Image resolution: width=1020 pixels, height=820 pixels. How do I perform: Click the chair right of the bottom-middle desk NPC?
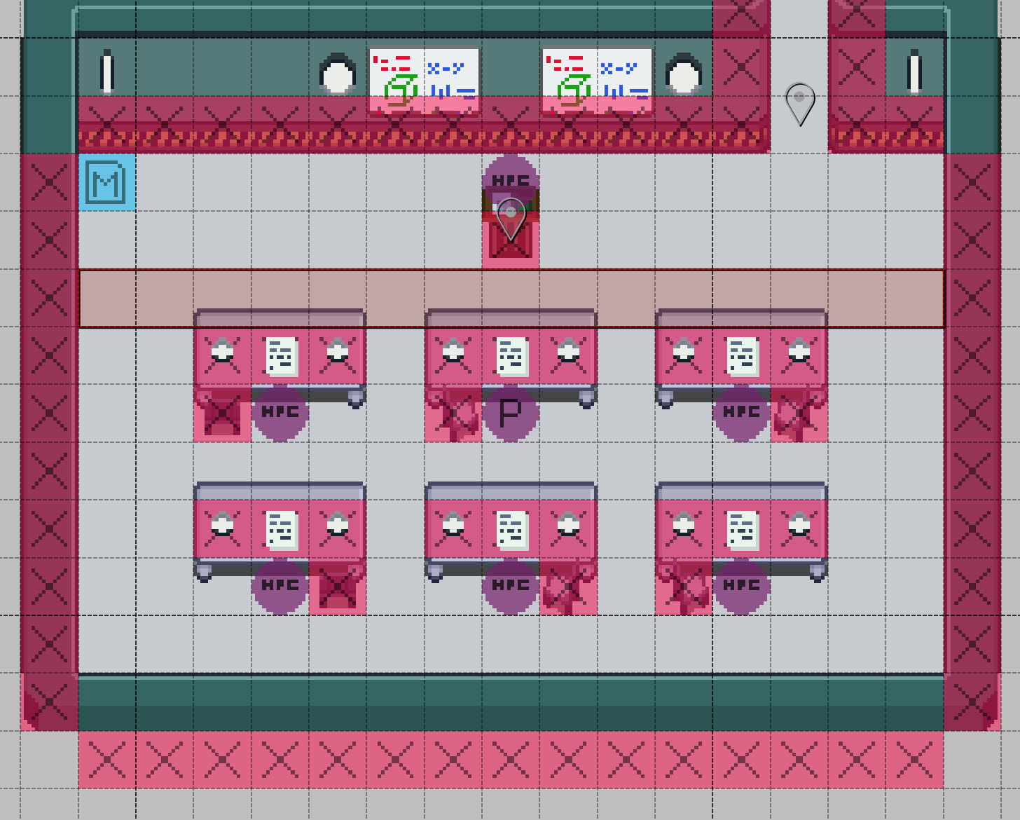tap(568, 587)
